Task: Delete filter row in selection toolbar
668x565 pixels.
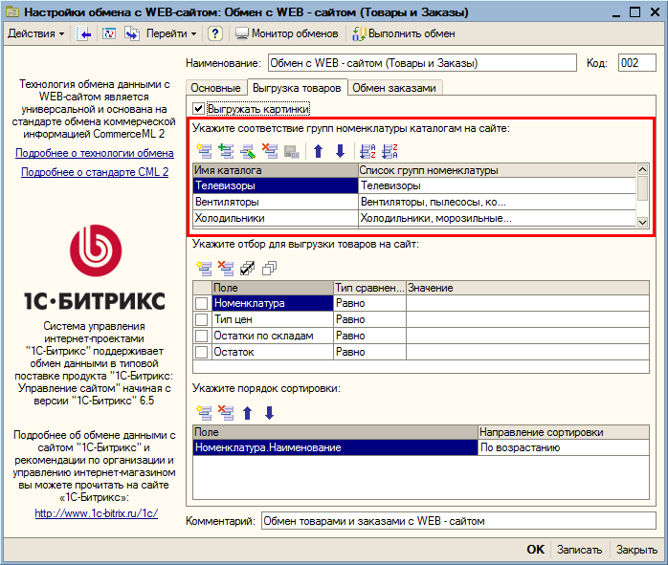Action: (x=226, y=269)
